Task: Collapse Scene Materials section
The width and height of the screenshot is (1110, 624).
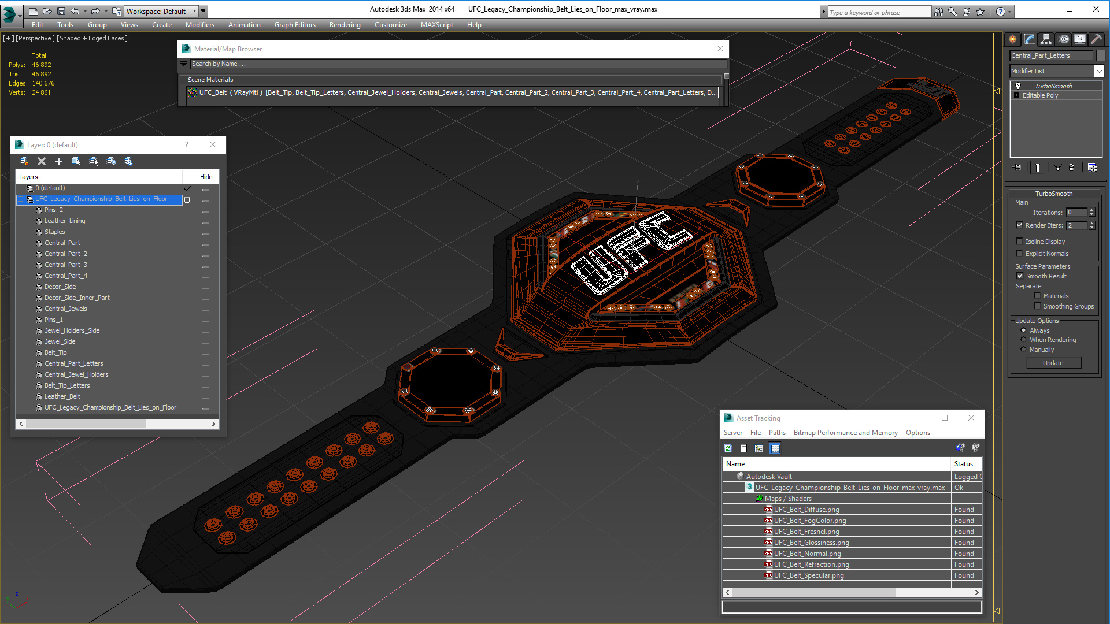Action: 184,80
